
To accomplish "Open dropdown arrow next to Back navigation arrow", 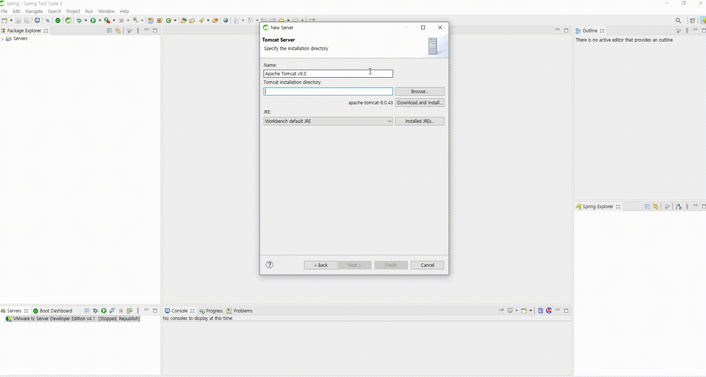I will 288,20.
